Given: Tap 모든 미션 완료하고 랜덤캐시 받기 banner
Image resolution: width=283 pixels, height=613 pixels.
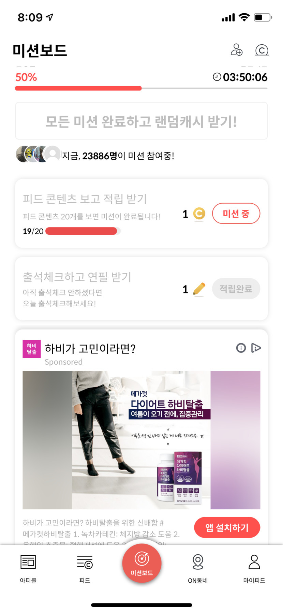Looking at the screenshot, I should (141, 121).
